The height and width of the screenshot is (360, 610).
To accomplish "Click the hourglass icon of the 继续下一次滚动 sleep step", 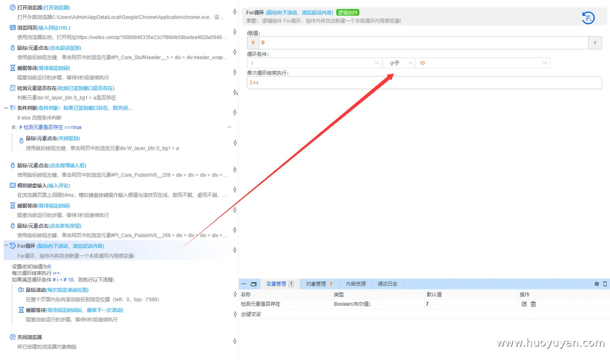I will pos(21,310).
